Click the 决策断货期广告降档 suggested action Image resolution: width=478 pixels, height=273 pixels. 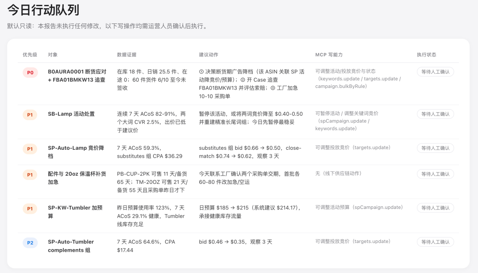(x=252, y=84)
